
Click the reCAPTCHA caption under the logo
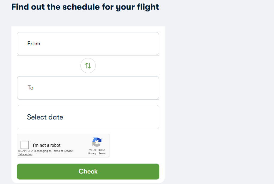97,150
